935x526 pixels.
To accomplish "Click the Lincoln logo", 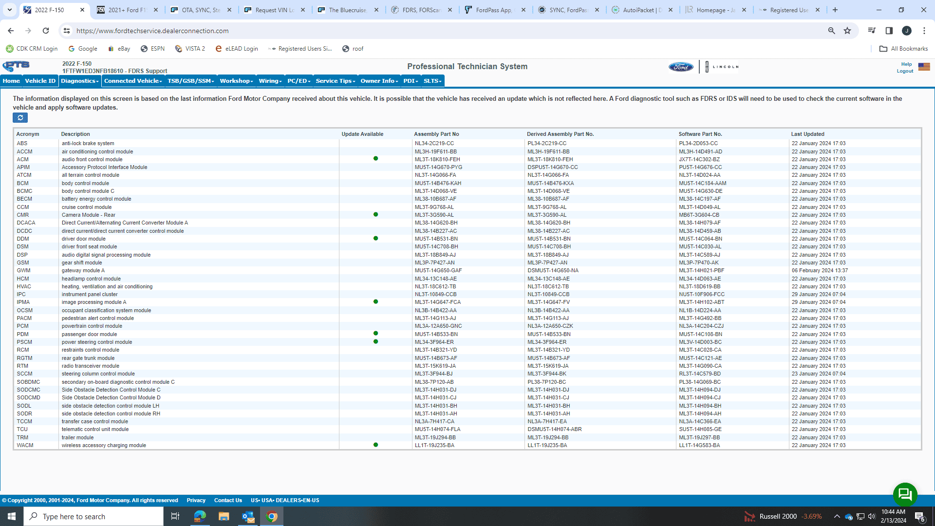I will [721, 66].
